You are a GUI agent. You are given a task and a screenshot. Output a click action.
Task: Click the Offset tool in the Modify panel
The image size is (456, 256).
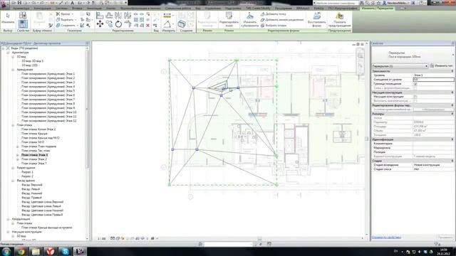(x=109, y=16)
